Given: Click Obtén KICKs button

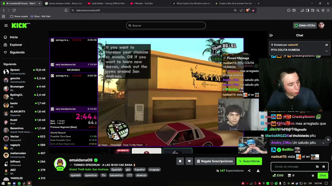Looking at the screenshot, I should click(x=305, y=25).
